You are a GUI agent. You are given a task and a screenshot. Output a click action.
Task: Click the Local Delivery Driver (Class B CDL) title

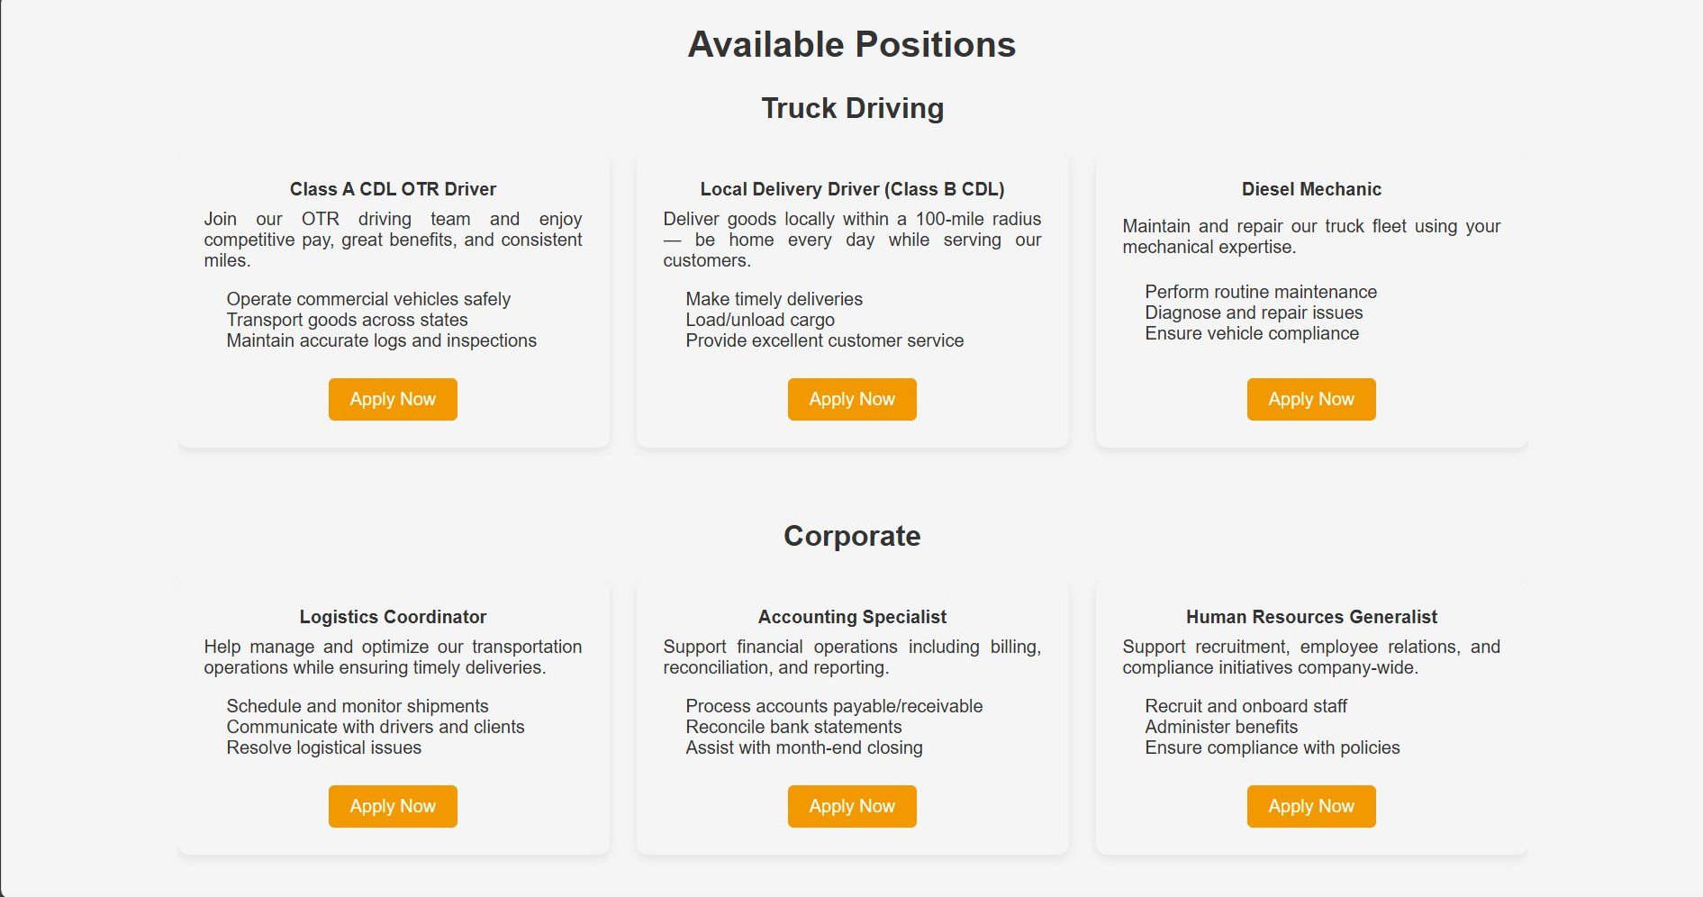(x=852, y=189)
